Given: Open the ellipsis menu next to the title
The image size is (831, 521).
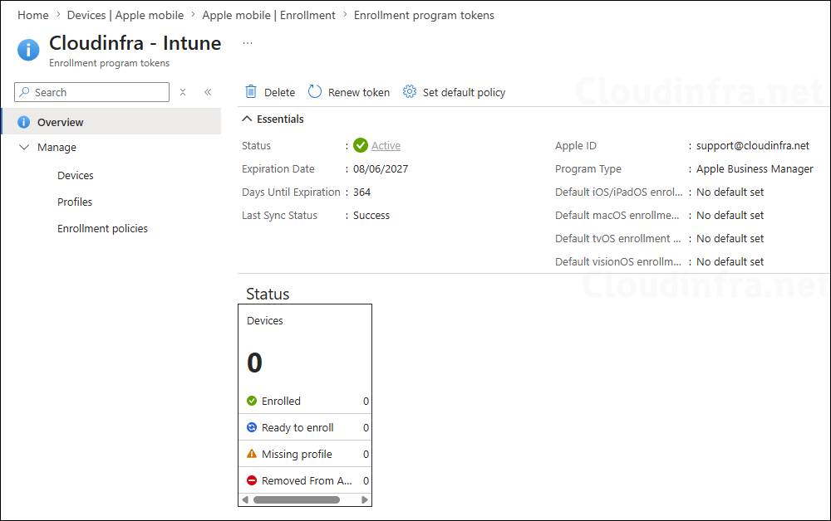Looking at the screenshot, I should [x=248, y=43].
